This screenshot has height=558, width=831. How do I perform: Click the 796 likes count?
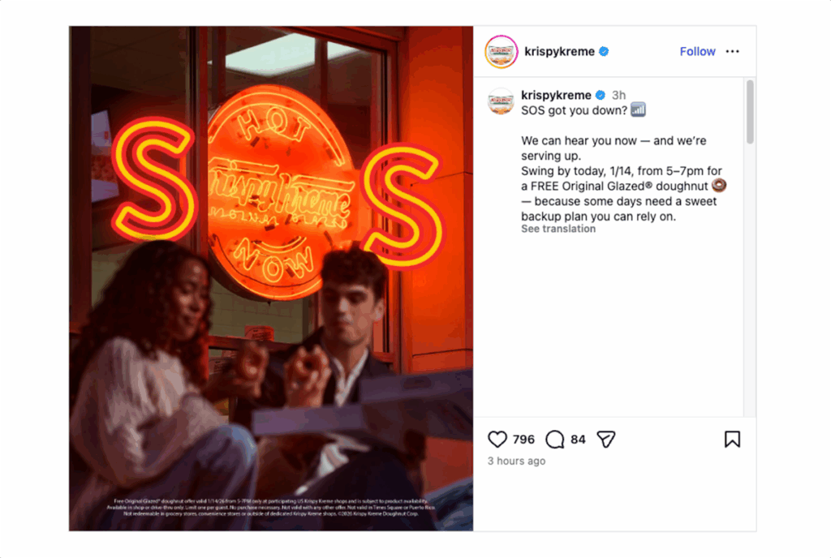(523, 440)
